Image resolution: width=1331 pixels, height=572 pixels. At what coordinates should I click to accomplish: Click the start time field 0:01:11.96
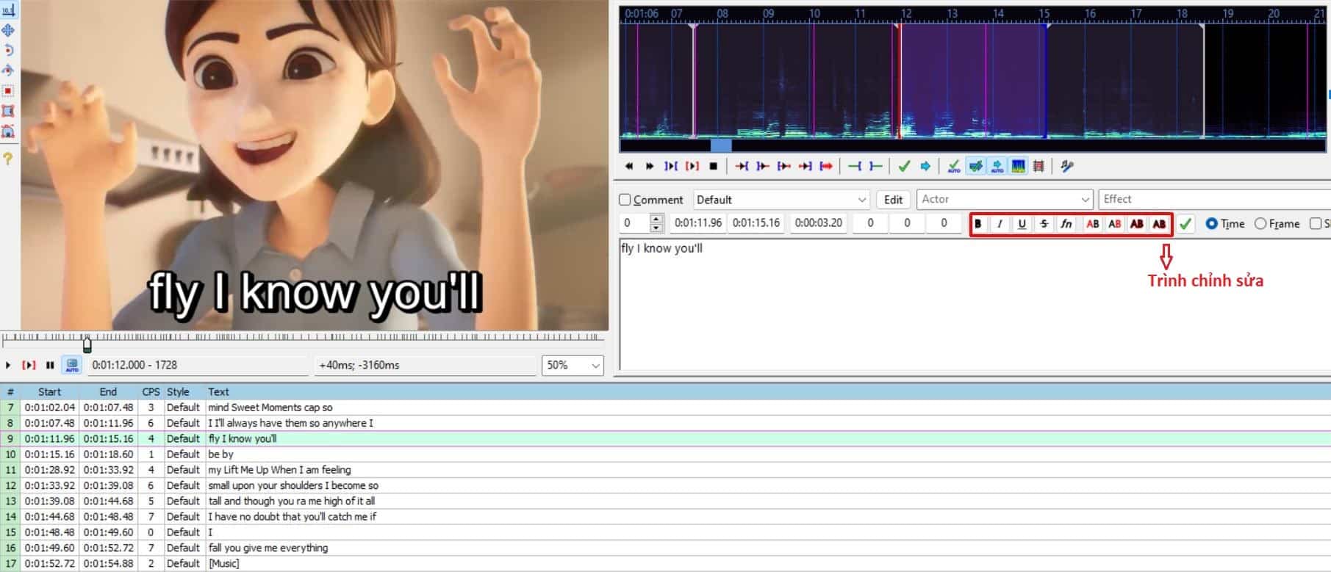pos(697,222)
